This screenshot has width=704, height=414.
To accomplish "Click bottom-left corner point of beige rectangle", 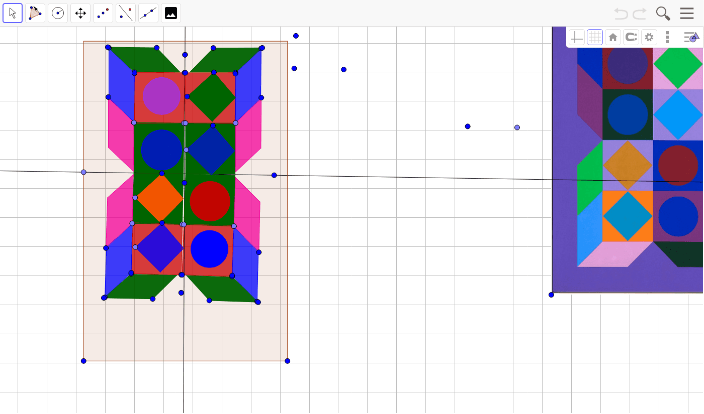I will coord(83,361).
